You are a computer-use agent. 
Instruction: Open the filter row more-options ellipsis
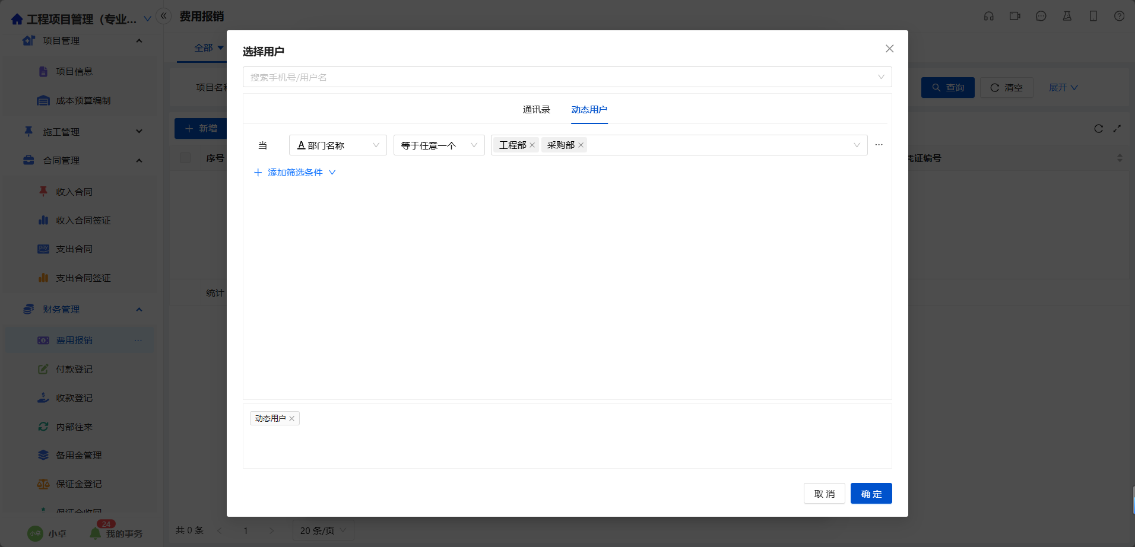pos(879,145)
